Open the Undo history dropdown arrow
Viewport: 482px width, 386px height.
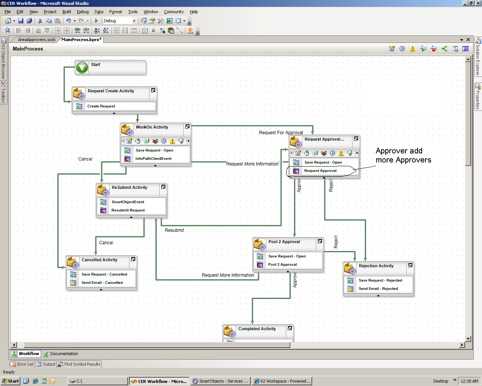pyautogui.click(x=75, y=21)
